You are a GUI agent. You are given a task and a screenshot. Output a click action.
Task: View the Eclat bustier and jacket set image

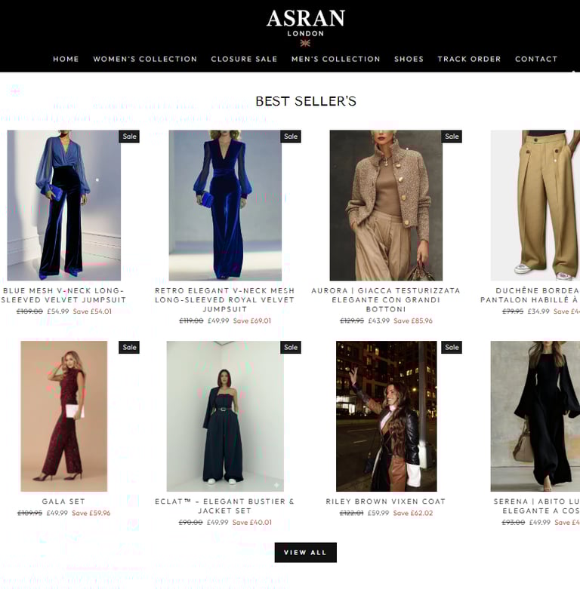(x=225, y=416)
